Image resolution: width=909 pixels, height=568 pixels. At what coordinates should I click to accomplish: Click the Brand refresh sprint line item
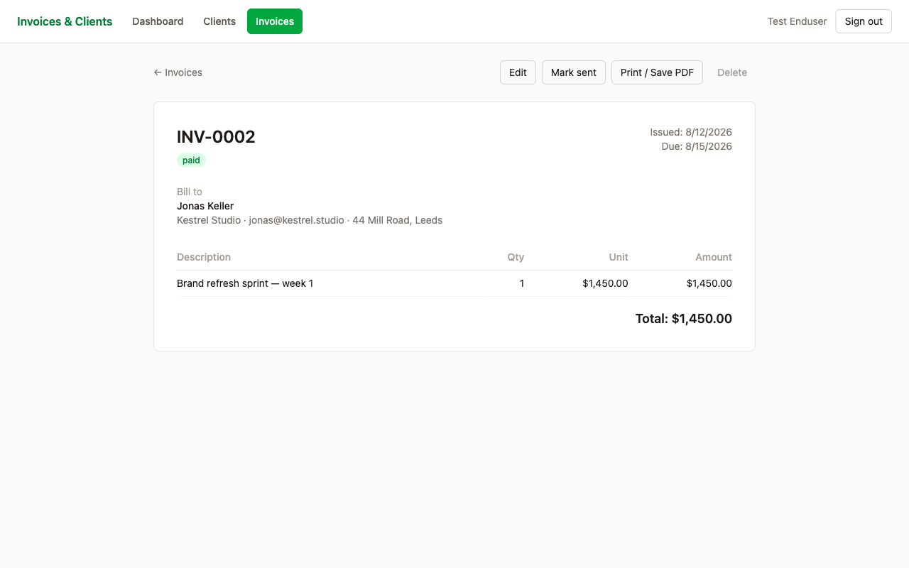coord(245,283)
